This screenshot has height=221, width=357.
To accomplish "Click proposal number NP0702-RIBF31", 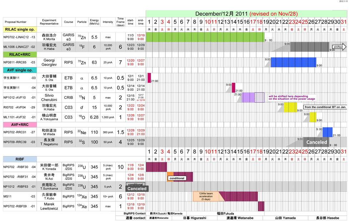I will (19, 177).
